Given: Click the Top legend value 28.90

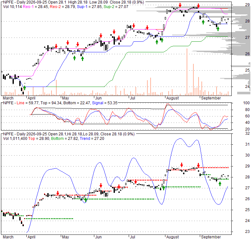Looking at the screenshot, I should coord(44,139).
